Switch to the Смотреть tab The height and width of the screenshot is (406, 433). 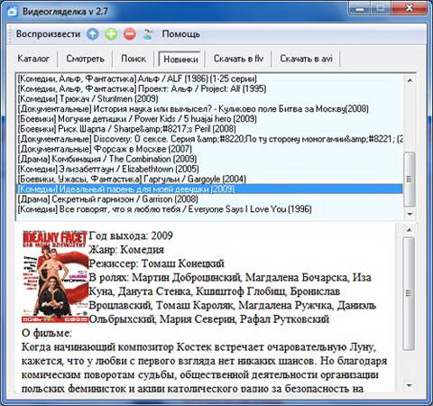86,59
